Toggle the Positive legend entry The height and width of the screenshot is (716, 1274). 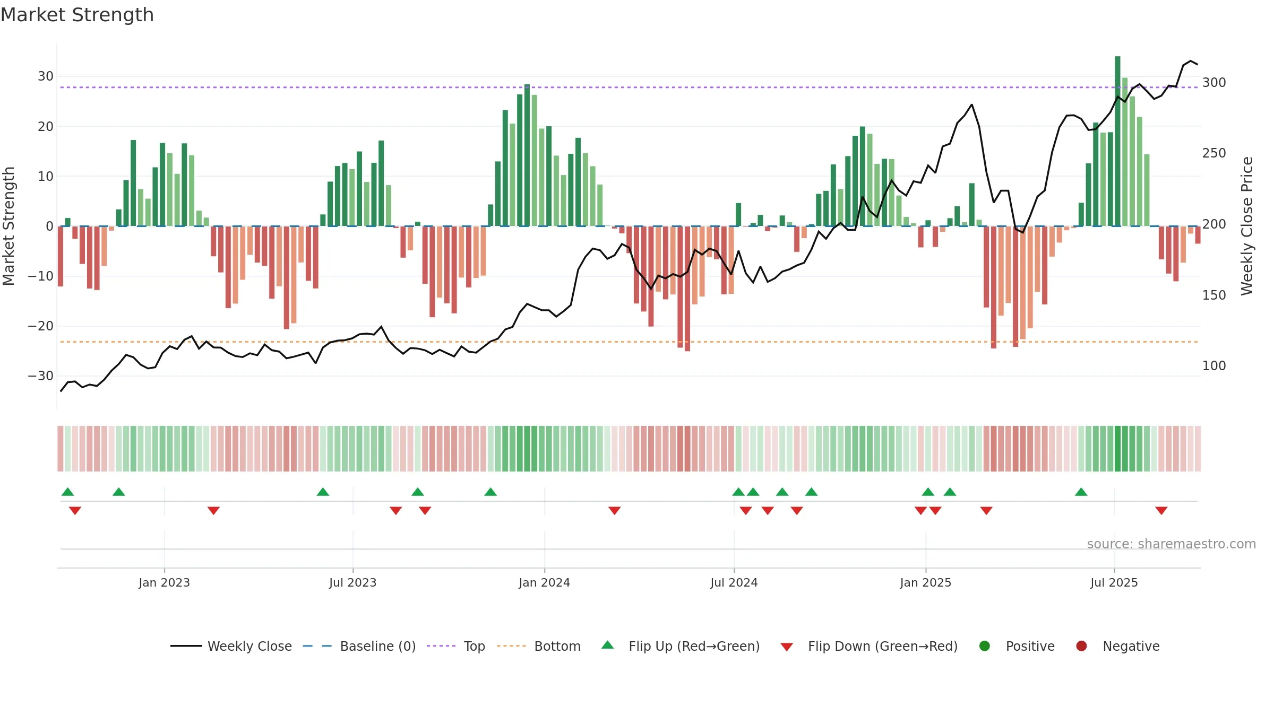[x=1017, y=646]
